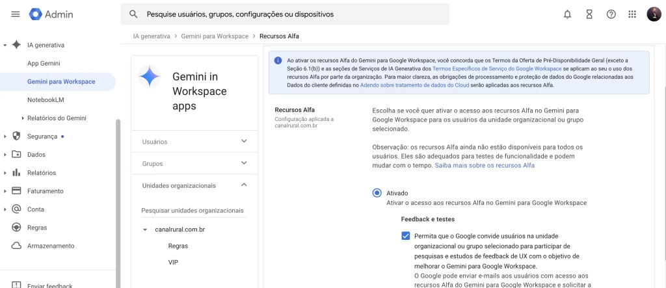
Task: Select the Ativado radio button
Action: coord(377,193)
